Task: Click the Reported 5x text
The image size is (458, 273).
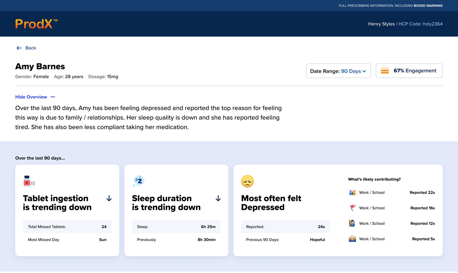Action: coord(424,239)
